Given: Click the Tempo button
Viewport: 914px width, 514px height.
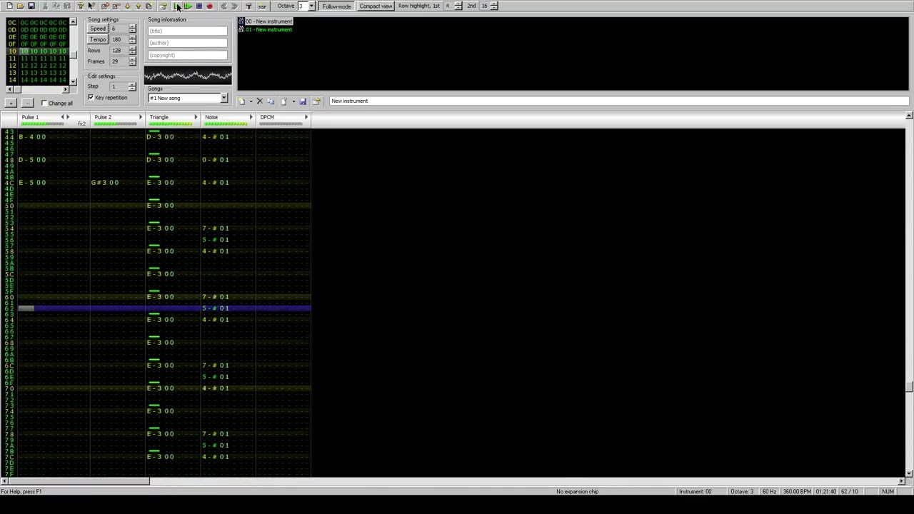Looking at the screenshot, I should [97, 39].
